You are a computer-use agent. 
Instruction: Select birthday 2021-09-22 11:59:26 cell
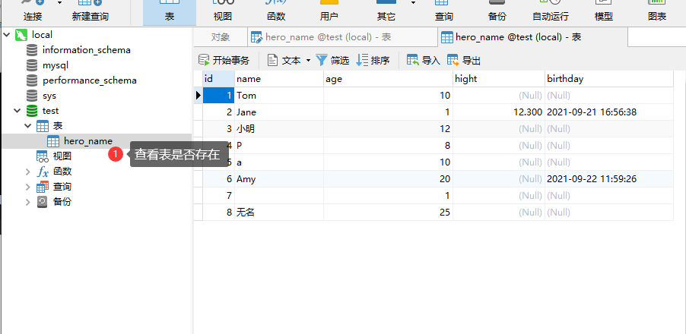pyautogui.click(x=609, y=179)
